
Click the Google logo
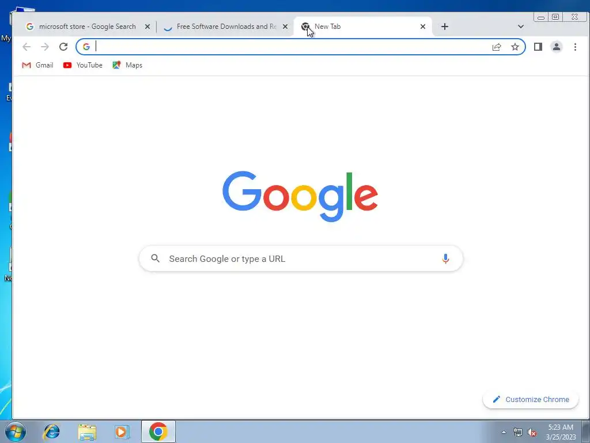300,196
